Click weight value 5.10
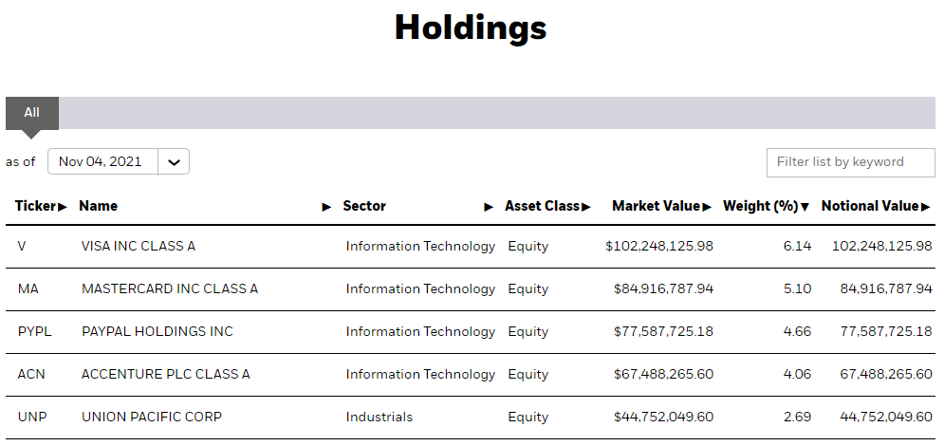The width and height of the screenshot is (944, 446). click(x=798, y=288)
